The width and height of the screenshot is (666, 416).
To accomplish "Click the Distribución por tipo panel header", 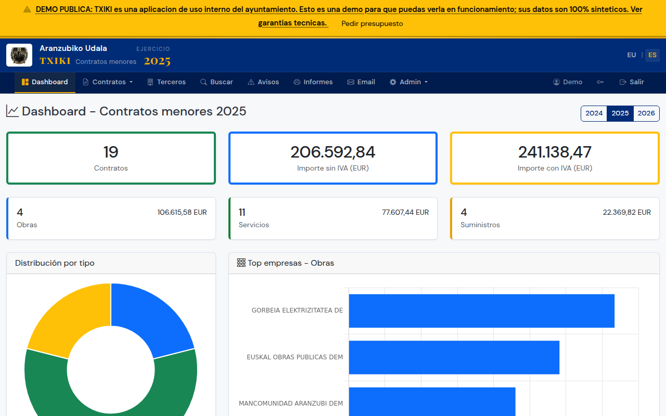I will click(x=111, y=263).
